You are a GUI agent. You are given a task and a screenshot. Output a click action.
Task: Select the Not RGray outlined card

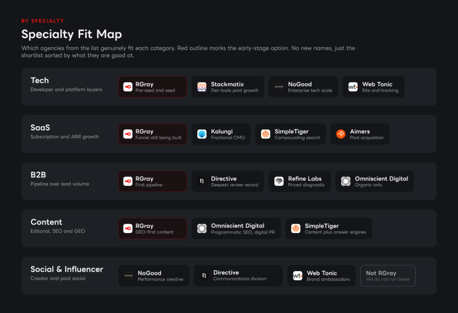pyautogui.click(x=388, y=275)
